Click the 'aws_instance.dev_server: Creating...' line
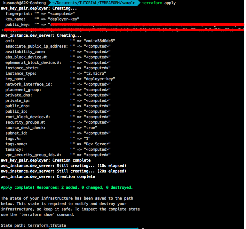246x229 pixels. point(41,35)
